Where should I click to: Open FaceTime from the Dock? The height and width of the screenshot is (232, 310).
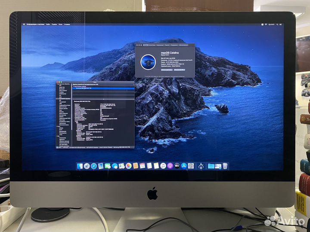[108, 166]
